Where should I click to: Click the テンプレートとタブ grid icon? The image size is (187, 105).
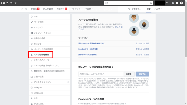point(32,33)
